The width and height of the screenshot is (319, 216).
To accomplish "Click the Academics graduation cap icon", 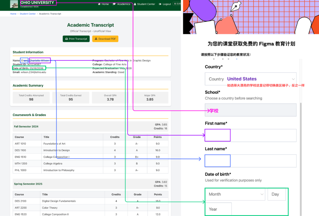I will click(x=114, y=4).
